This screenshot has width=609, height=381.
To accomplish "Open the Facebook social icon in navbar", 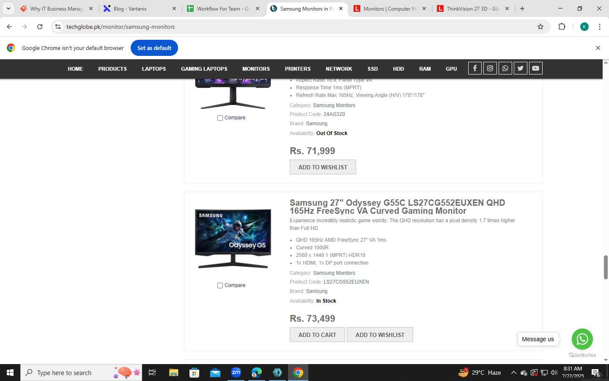I will (x=475, y=68).
